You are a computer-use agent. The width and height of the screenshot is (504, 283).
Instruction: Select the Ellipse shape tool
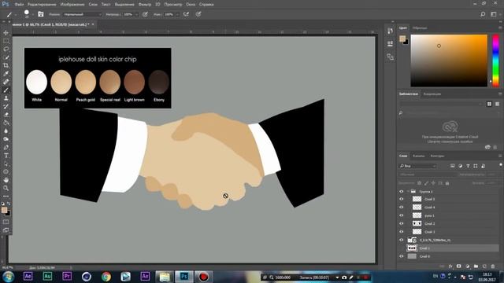coord(6,172)
